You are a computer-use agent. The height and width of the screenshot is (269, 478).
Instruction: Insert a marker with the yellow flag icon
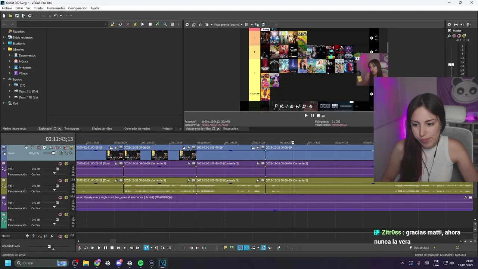[225, 248]
